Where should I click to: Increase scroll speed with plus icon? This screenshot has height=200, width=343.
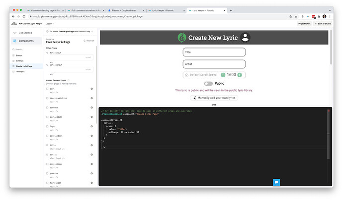click(240, 75)
